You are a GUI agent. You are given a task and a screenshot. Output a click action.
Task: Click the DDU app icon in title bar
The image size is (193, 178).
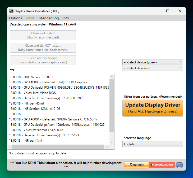click(x=11, y=11)
